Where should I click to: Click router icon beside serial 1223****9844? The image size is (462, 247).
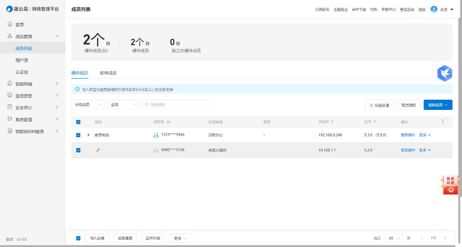(x=156, y=135)
